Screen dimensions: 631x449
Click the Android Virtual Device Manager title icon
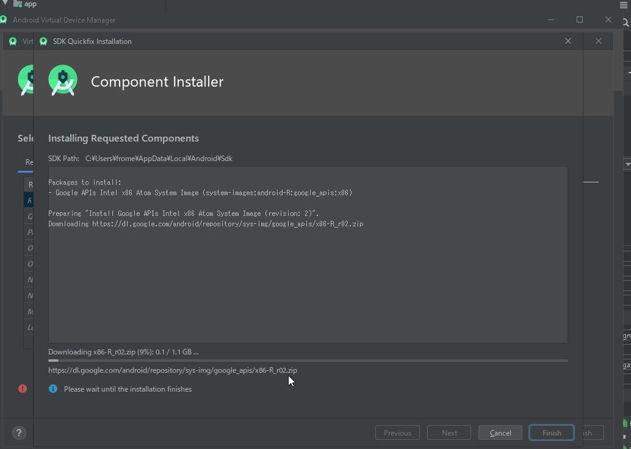pos(4,20)
